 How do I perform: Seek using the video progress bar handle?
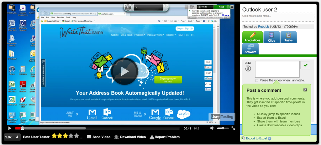click(x=23, y=128)
